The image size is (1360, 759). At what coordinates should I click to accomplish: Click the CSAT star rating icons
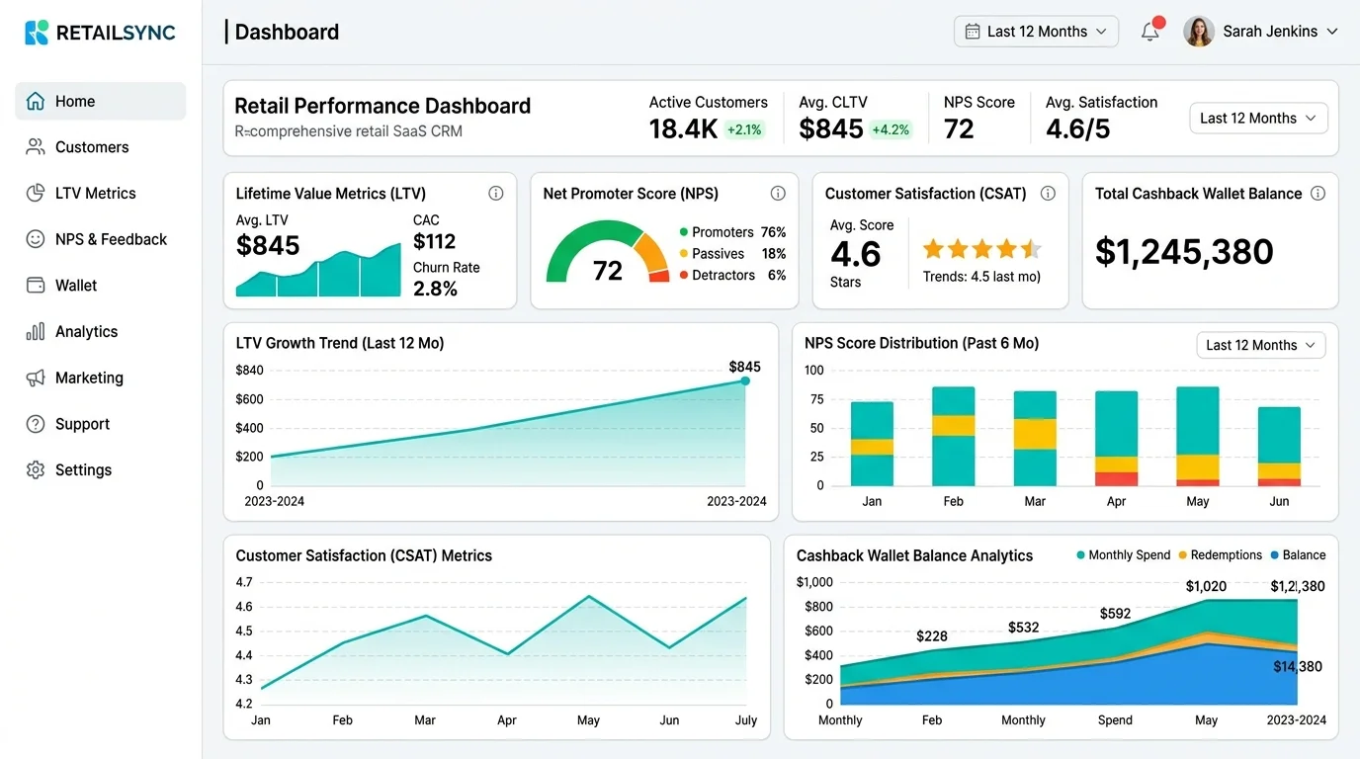(x=981, y=249)
